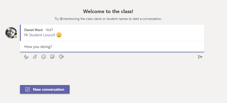Open the Format text options icon
The image size is (227, 103).
(x=26, y=57)
